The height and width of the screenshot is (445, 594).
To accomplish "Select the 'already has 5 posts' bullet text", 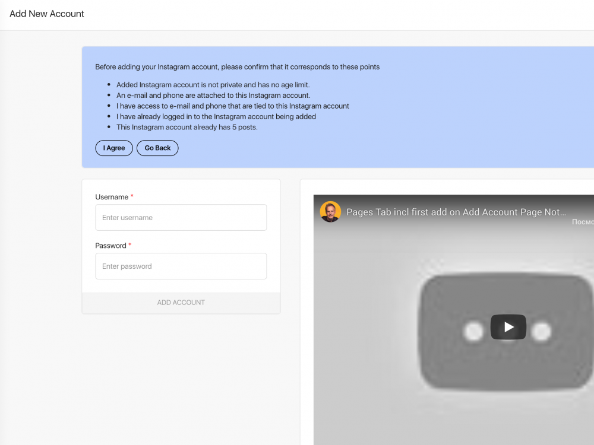I will (x=187, y=127).
